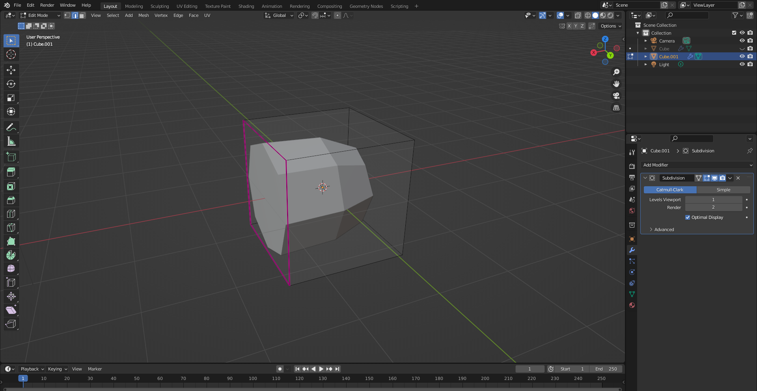
Task: Jump playback to the last frame
Action: coord(337,369)
